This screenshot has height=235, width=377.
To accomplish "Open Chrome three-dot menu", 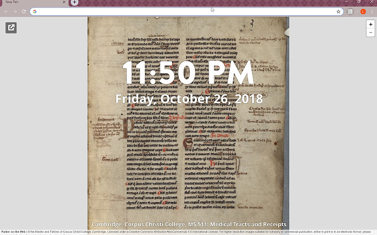I will [372, 12].
